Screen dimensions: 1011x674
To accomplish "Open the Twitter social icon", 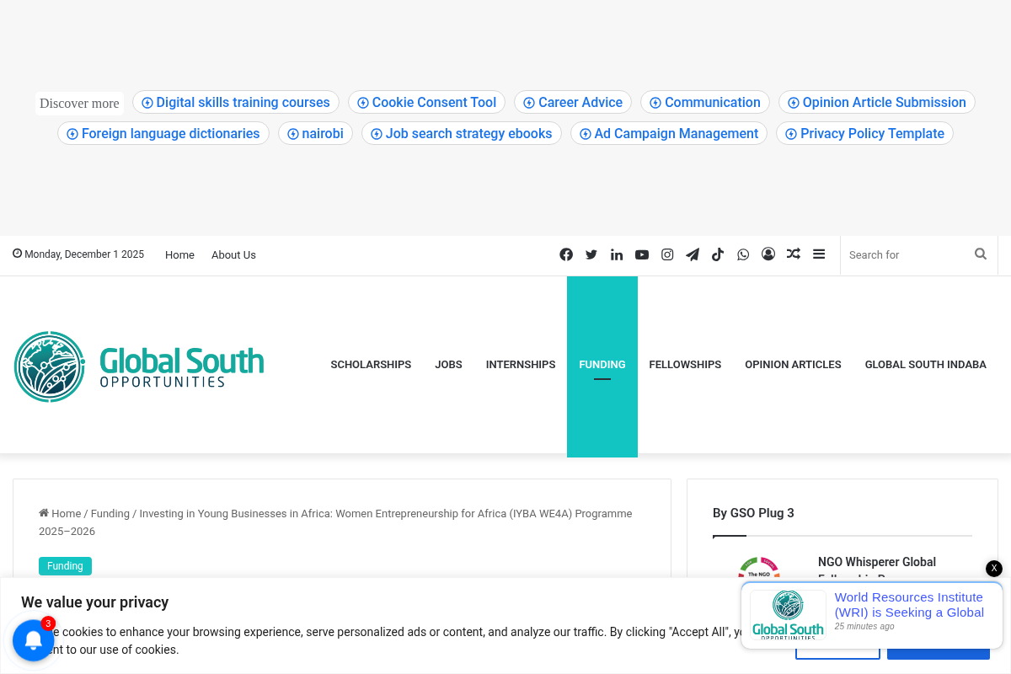I will 591,254.
